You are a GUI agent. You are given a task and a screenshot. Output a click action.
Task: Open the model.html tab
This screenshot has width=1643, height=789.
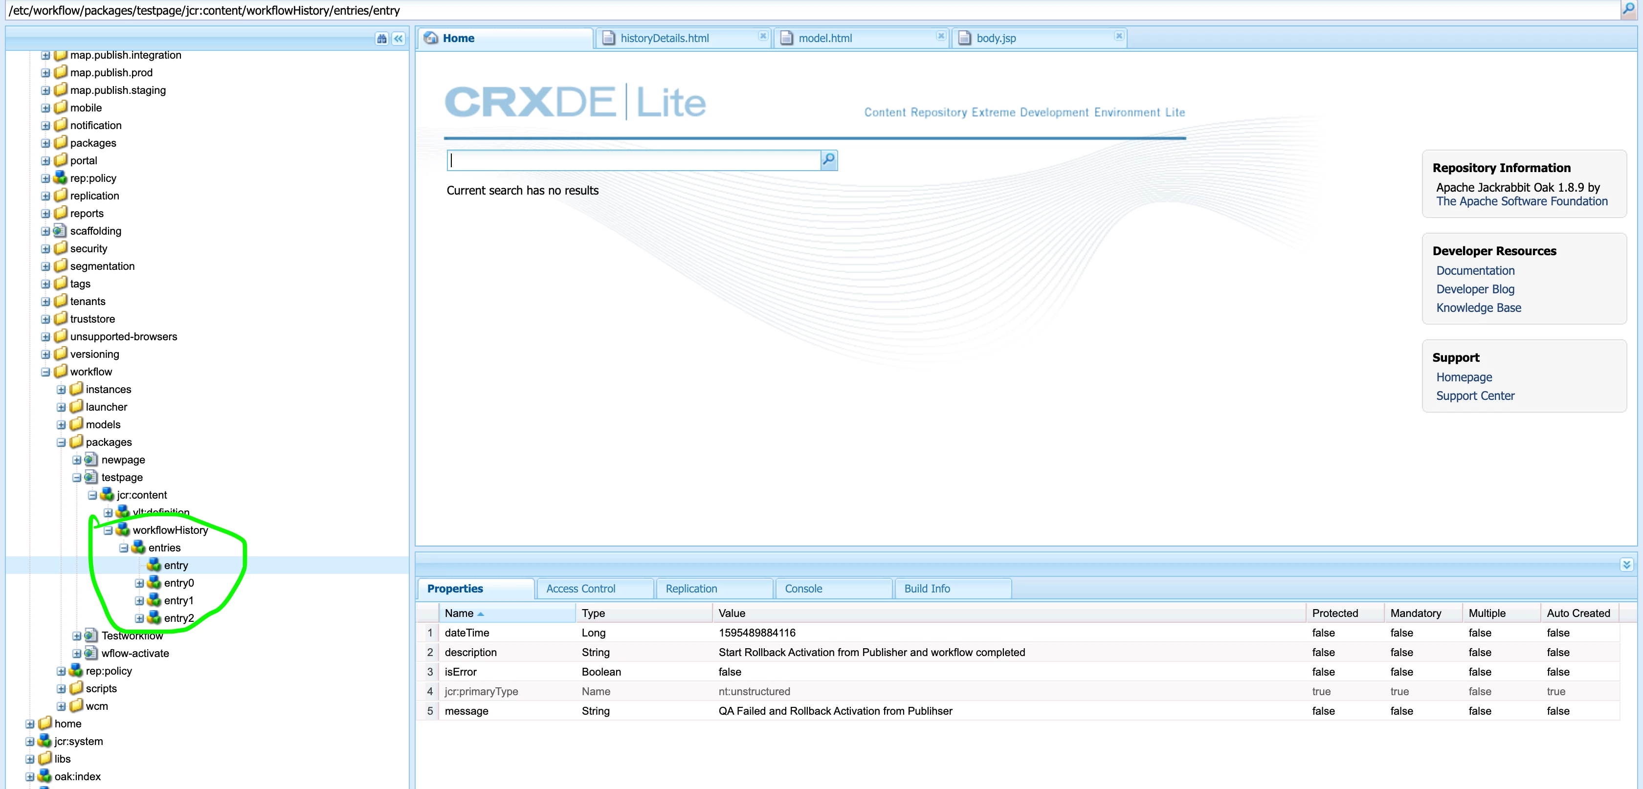tap(825, 38)
